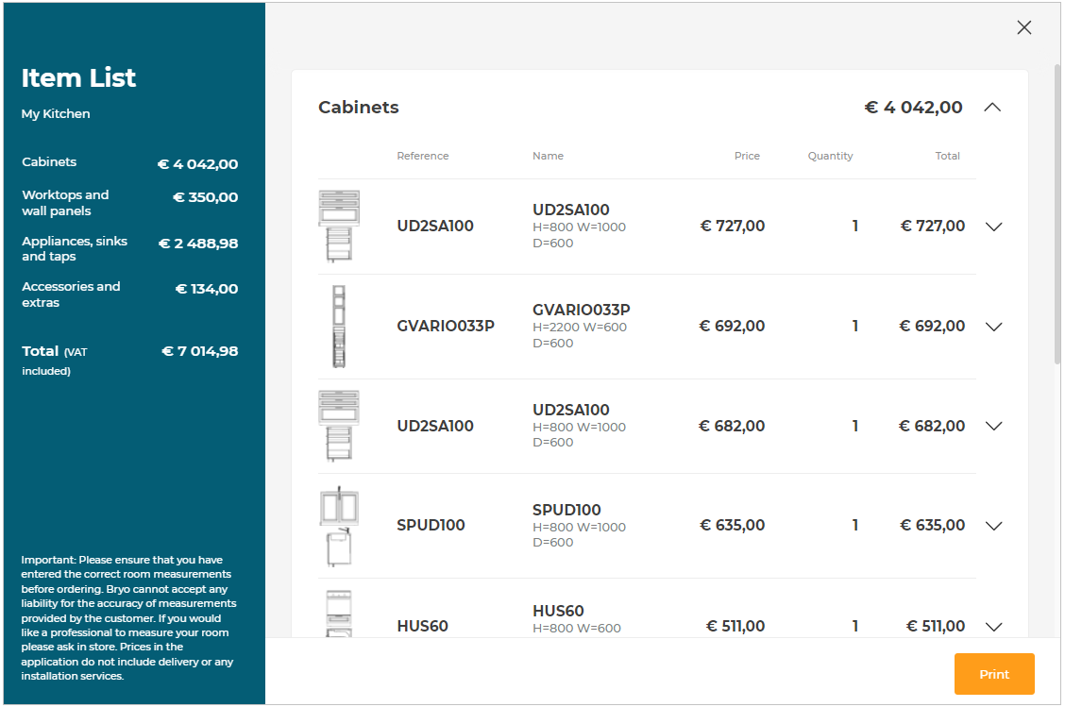Expand details for the SPUD100 item

(993, 526)
